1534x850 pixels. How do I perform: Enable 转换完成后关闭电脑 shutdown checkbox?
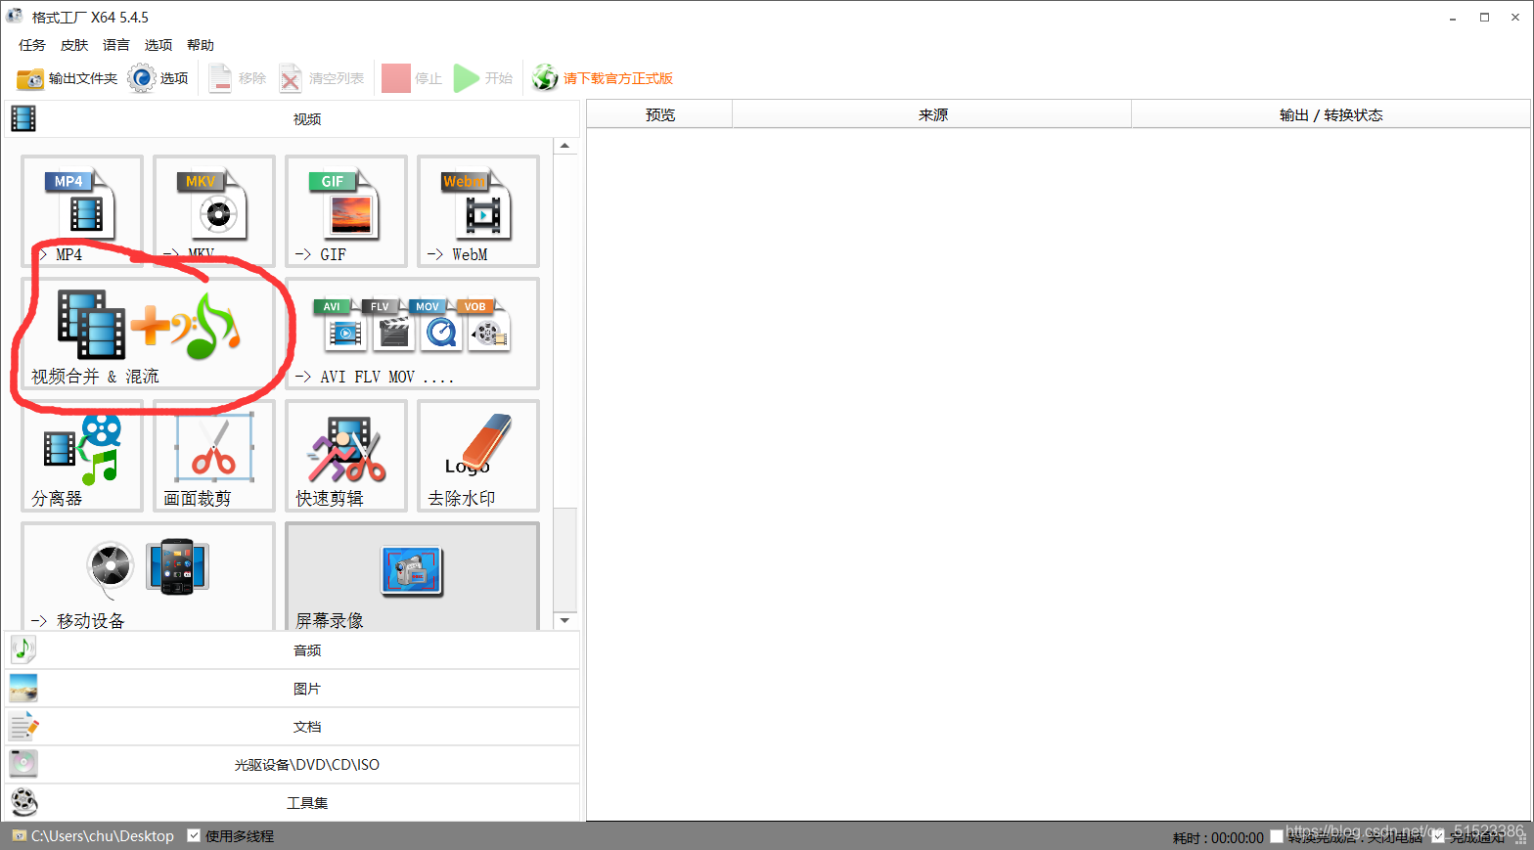[1277, 836]
